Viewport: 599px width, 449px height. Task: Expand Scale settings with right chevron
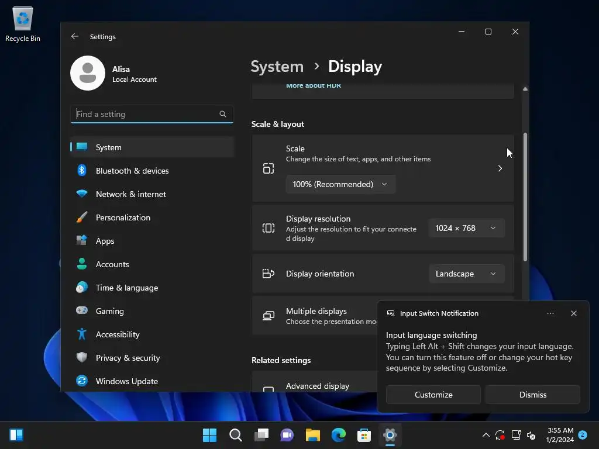click(x=500, y=168)
